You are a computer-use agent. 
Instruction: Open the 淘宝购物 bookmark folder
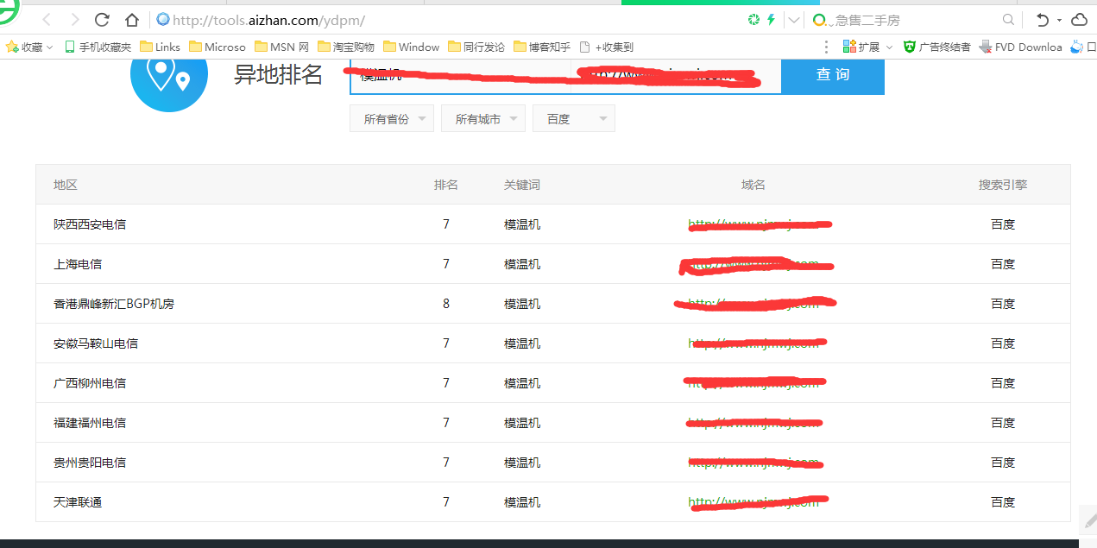(346, 47)
